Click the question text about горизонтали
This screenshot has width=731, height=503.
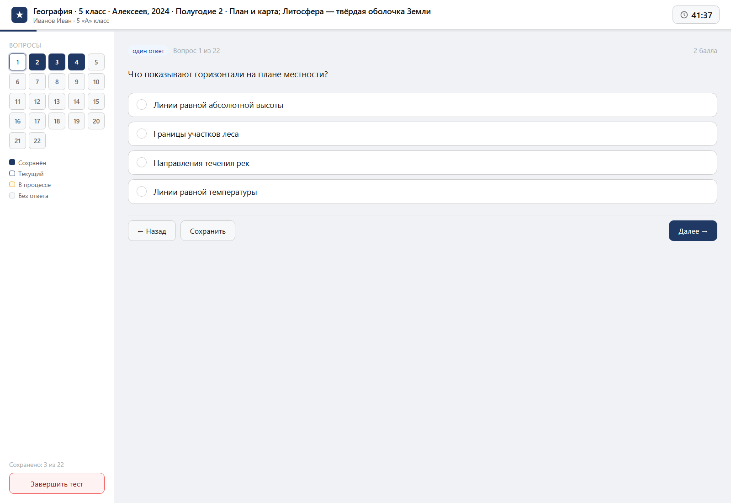[x=228, y=75]
